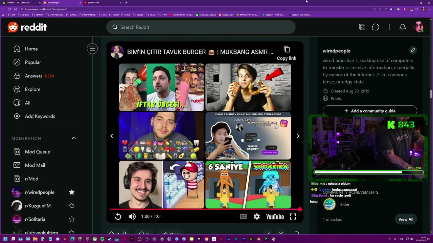Open a new browser tab
This screenshot has height=243, width=433.
tap(126, 3)
